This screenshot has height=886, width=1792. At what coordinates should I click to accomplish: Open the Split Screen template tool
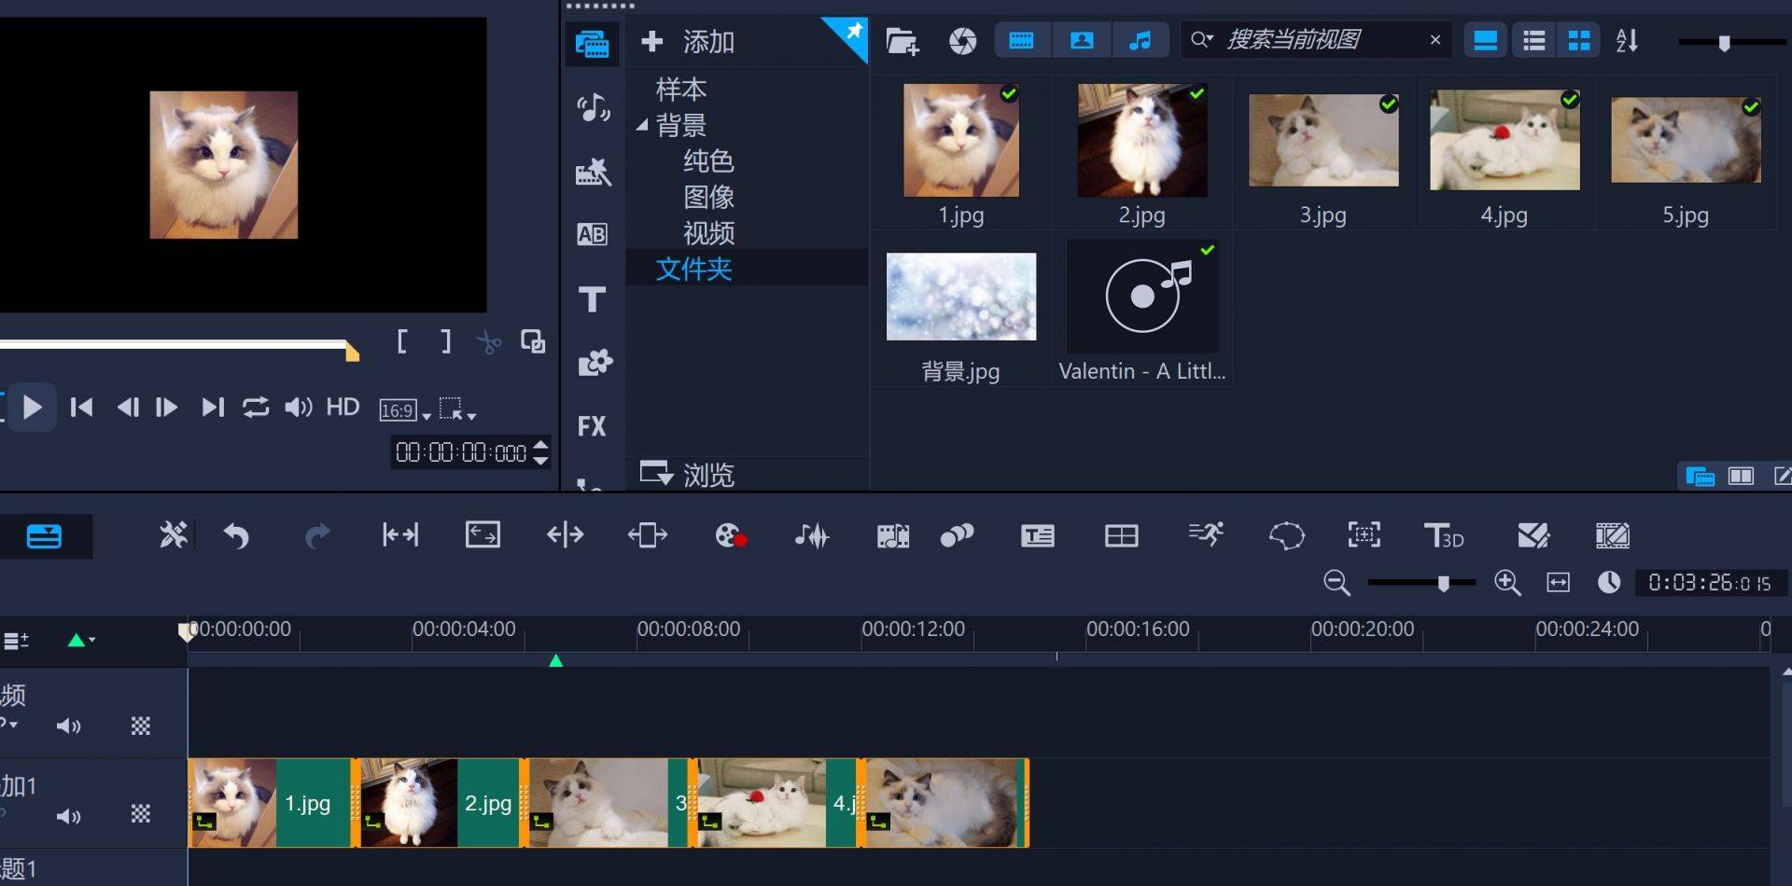pos(1121,535)
